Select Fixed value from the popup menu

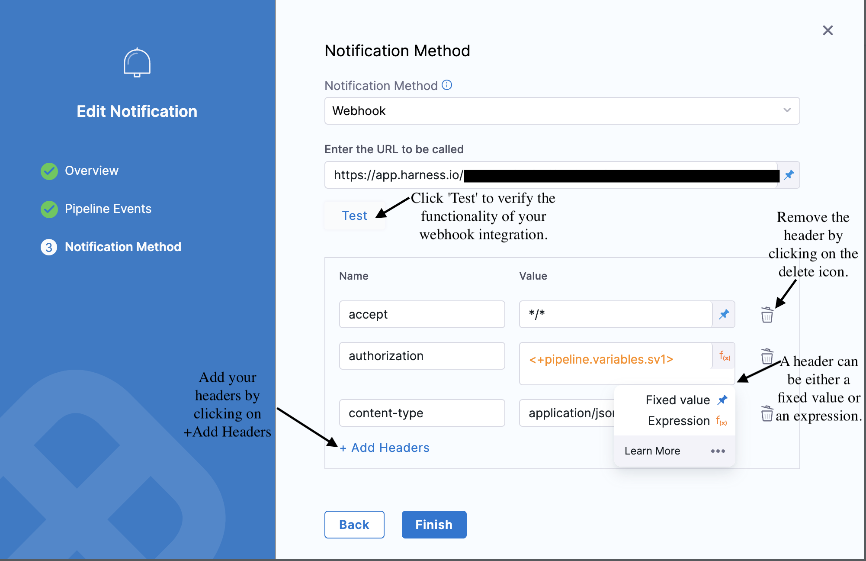678,400
